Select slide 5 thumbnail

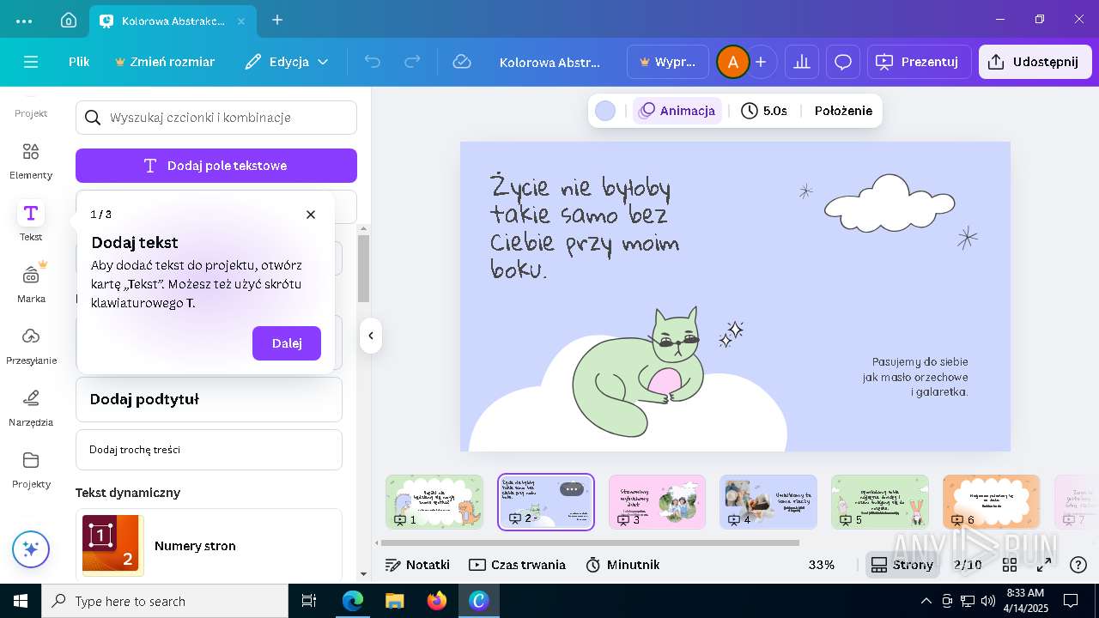[880, 501]
